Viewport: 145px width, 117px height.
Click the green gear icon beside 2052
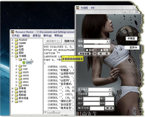click(24, 63)
